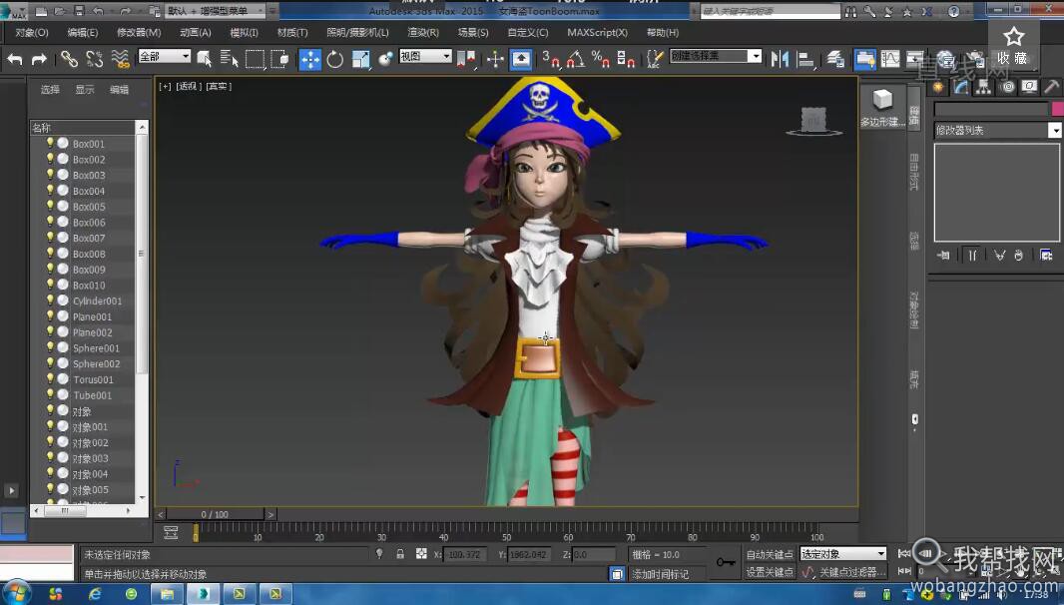Open the 创建选择集 named selection dropdown
Image resolution: width=1064 pixels, height=605 pixels.
(x=716, y=56)
